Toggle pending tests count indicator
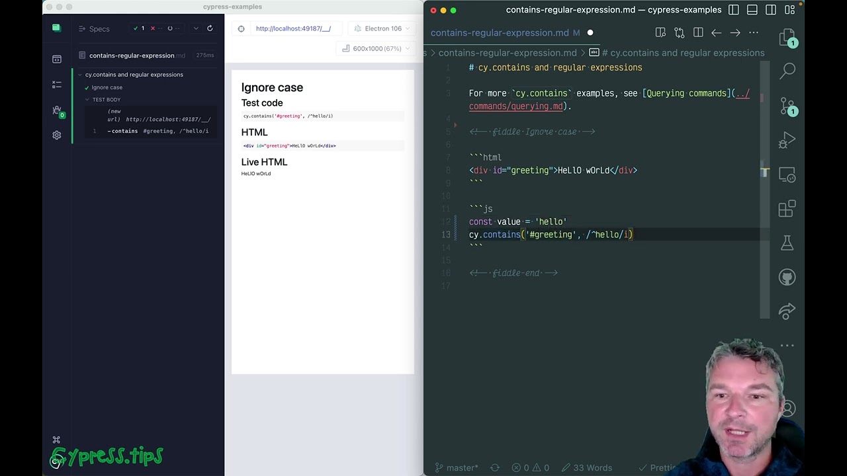The image size is (847, 476). tap(173, 28)
